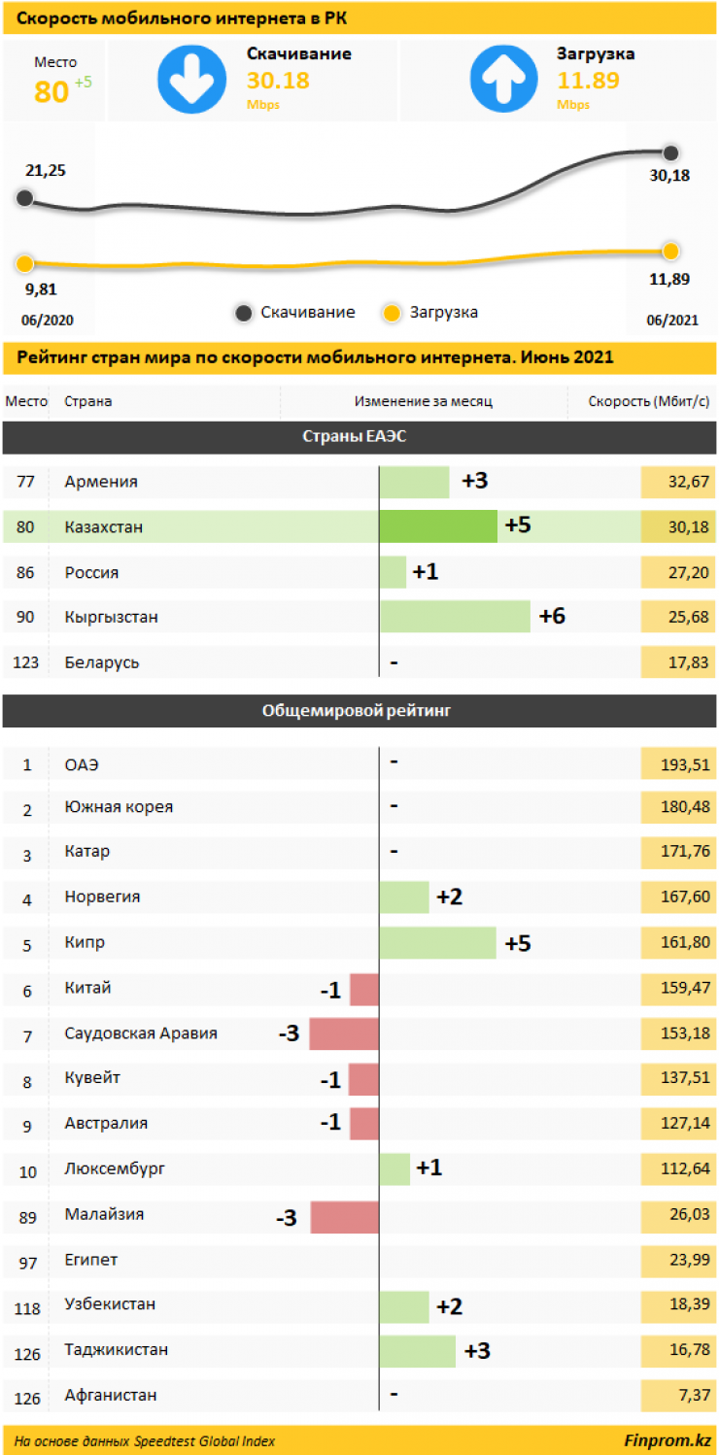Viewport: 719px width, 1455px height.
Task: Click the Общемировой рейтинг section header
Action: coord(359,711)
